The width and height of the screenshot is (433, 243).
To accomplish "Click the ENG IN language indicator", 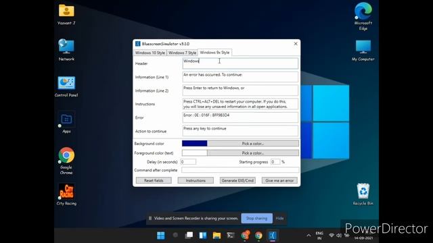I will click(x=319, y=236).
